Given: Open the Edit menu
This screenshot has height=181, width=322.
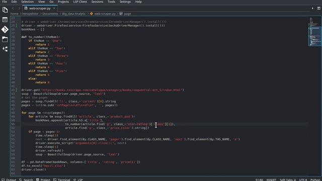Looking at the screenshot, I should [14, 2].
